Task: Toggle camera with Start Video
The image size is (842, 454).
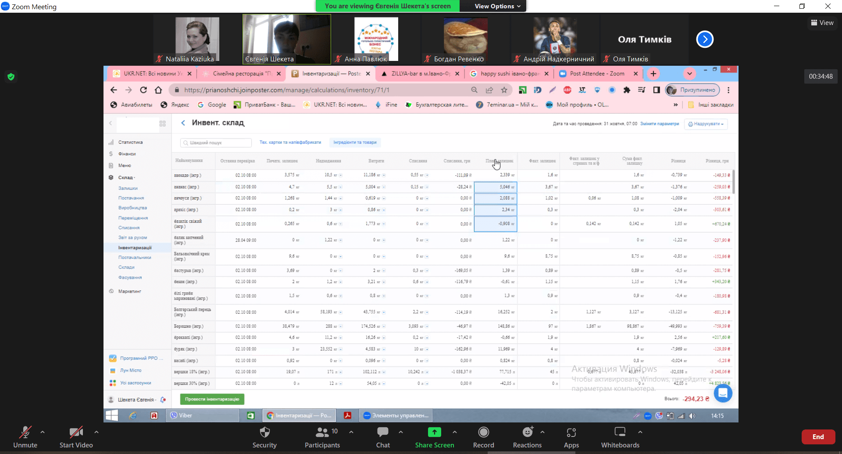Action: click(x=76, y=433)
